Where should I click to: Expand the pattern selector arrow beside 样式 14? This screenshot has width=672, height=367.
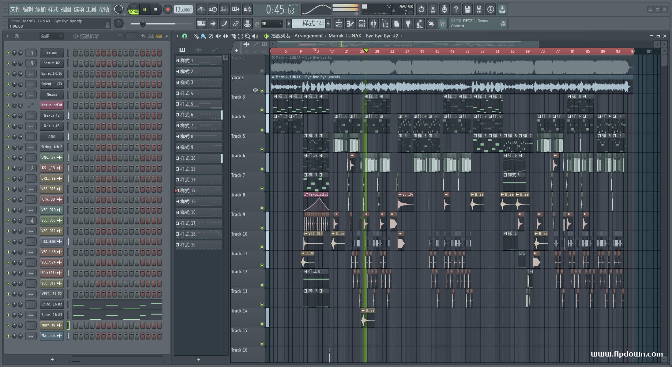coord(289,24)
